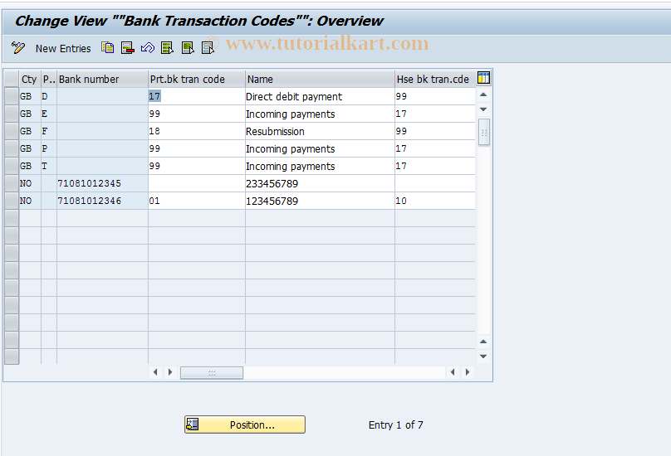Click rightmost arrow of horizontal scrollbar
Screen dimensions: 671x456
[x=468, y=372]
